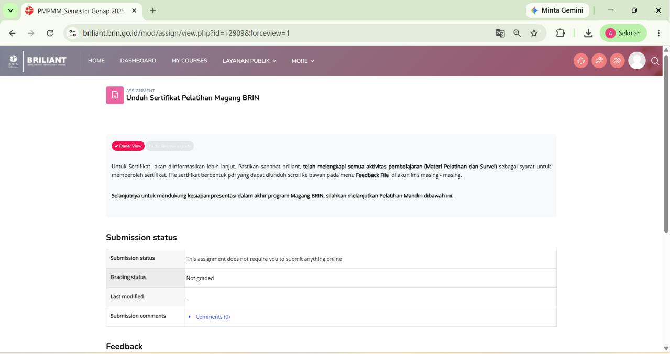The width and height of the screenshot is (670, 354).
Task: Click the pink assignment activity icon
Action: click(115, 95)
